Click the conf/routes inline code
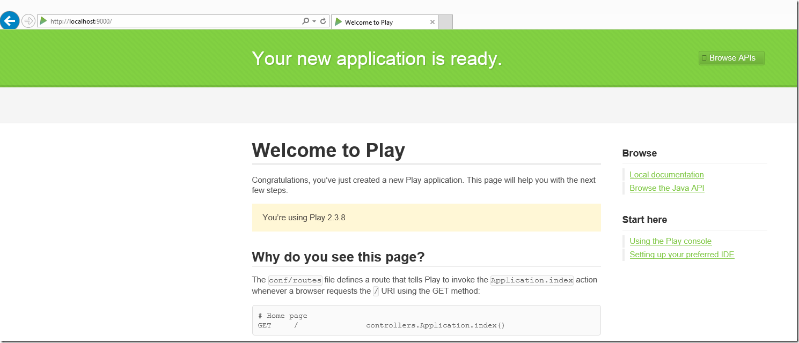This screenshot has width=799, height=343. tap(295, 280)
